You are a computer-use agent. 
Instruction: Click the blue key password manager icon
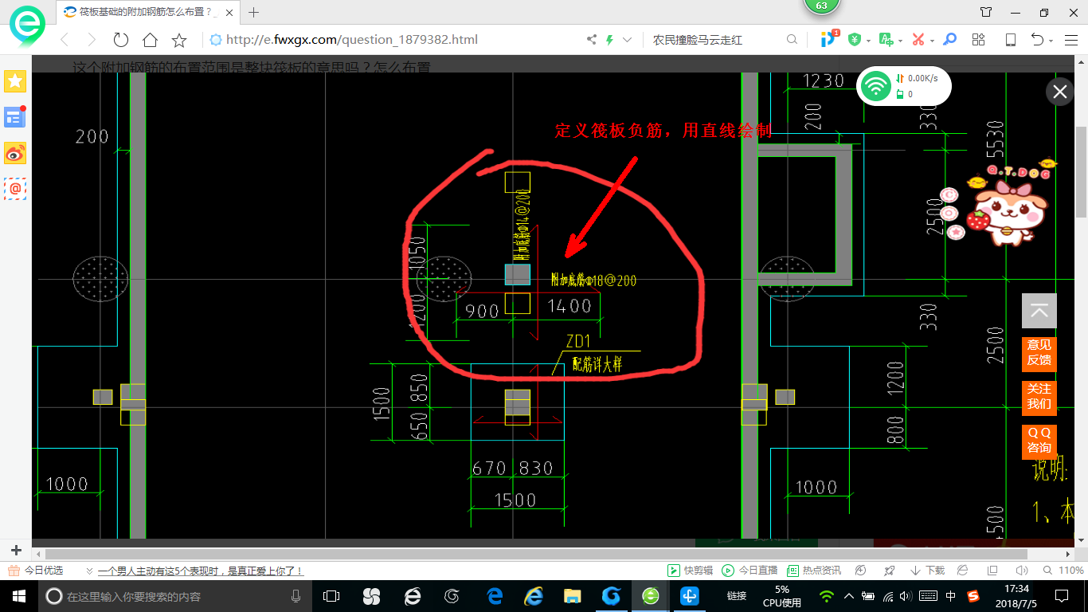[949, 40]
